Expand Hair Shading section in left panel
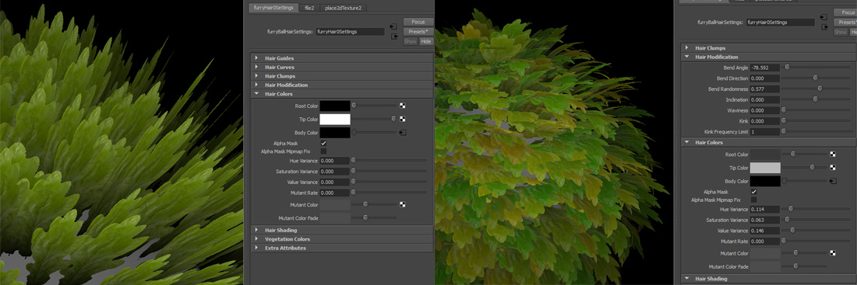The width and height of the screenshot is (857, 285). tap(341, 230)
